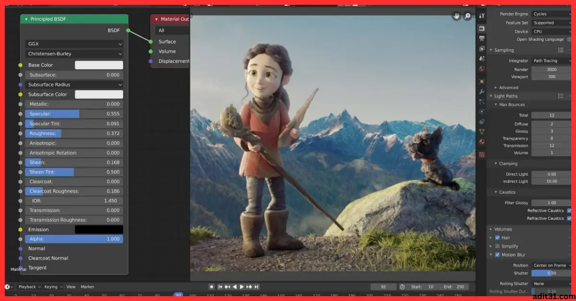Toggle the preview range clock icon
This screenshot has width=576, height=301.
[402, 287]
